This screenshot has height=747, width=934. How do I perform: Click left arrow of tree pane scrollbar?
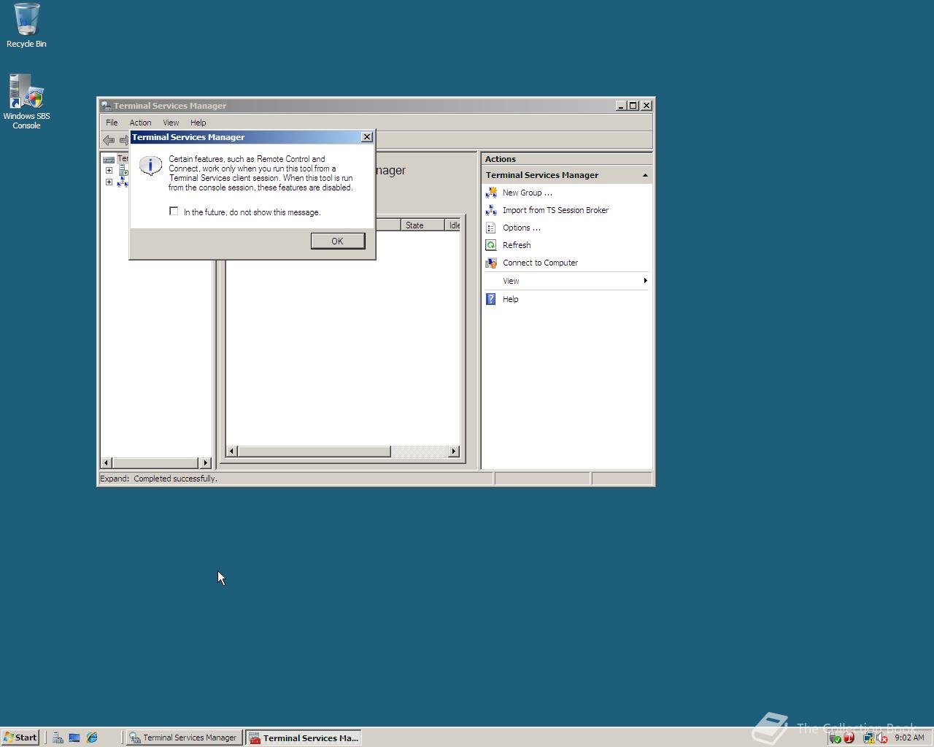coord(107,462)
